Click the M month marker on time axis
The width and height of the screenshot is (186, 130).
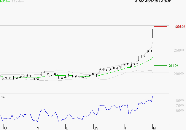(154, 128)
